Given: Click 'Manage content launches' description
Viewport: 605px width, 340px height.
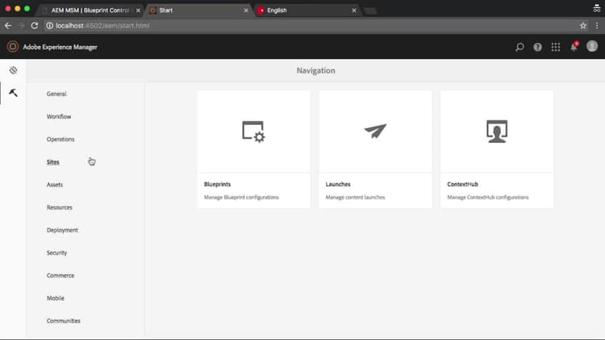Looking at the screenshot, I should [x=355, y=197].
